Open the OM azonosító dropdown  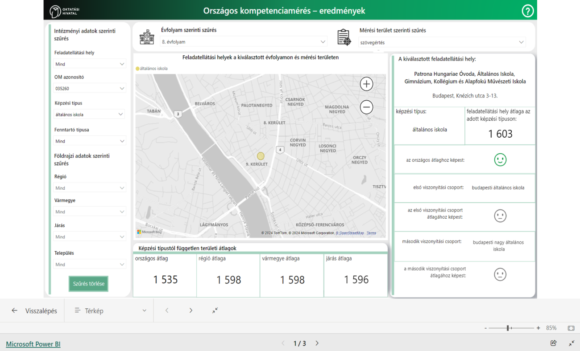(x=90, y=89)
